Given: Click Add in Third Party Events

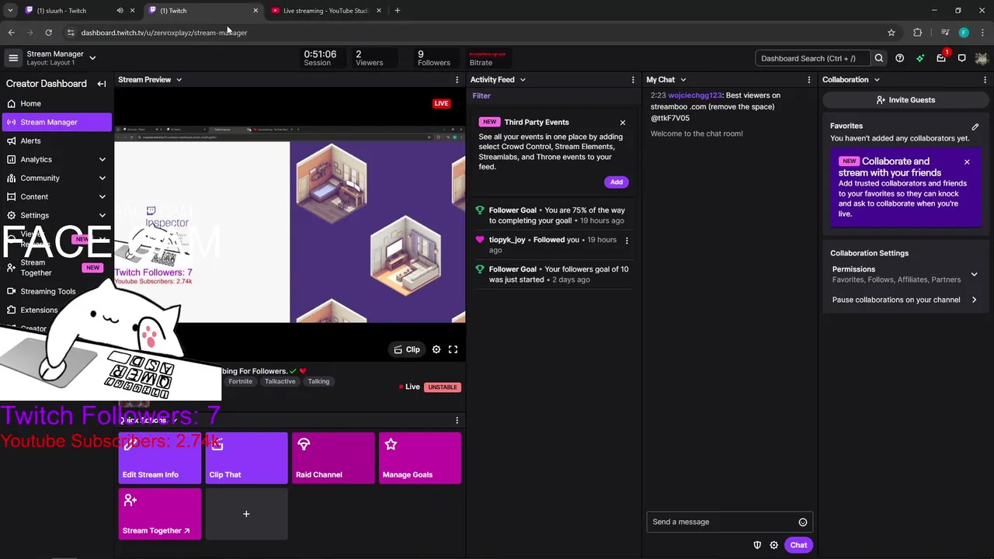Looking at the screenshot, I should tap(616, 182).
